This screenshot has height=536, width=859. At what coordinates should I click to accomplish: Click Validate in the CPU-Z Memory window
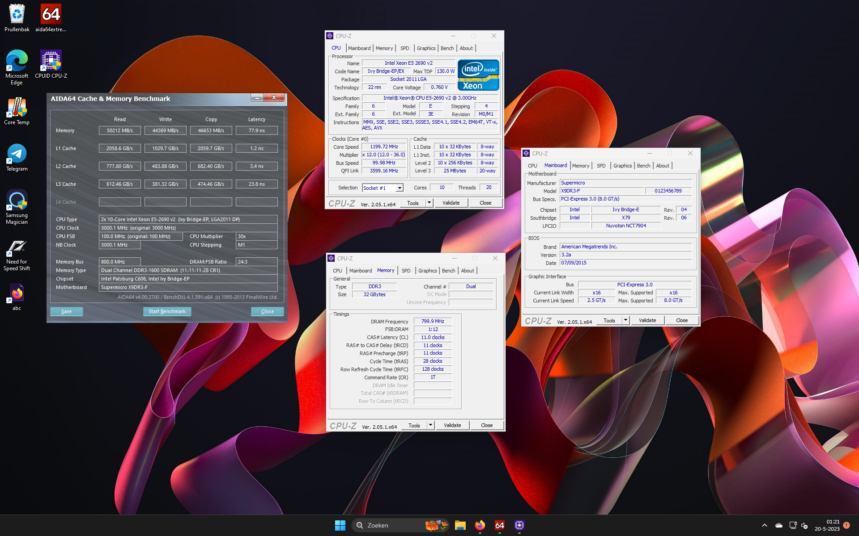452,425
